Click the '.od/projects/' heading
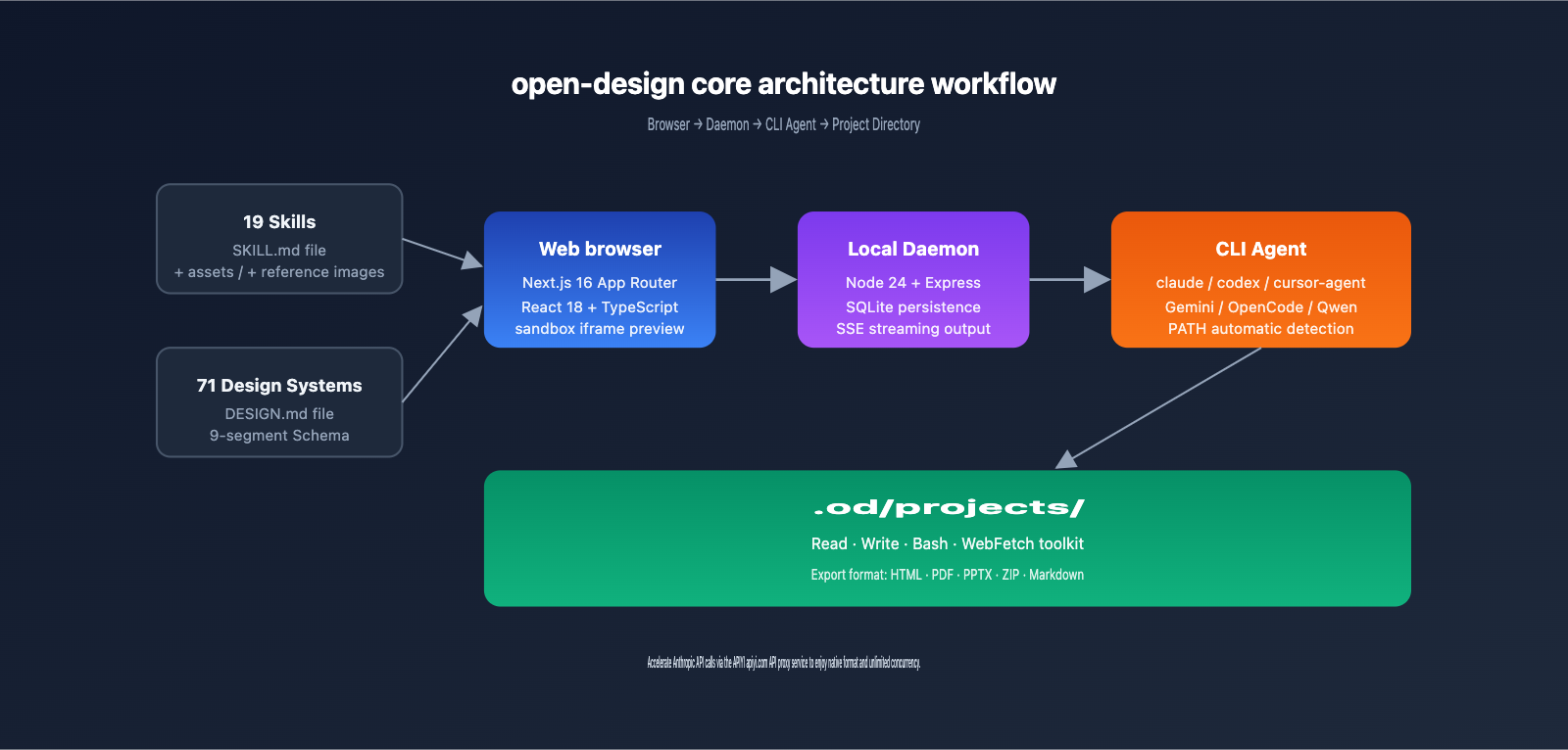Image resolution: width=1568 pixels, height=750 pixels. (x=948, y=507)
